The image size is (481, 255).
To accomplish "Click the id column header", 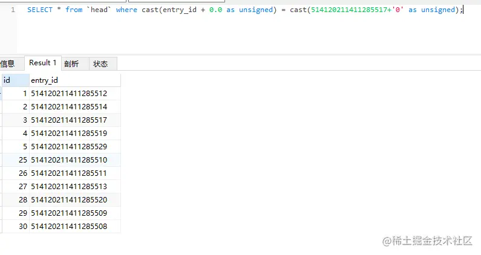I will tap(15, 80).
